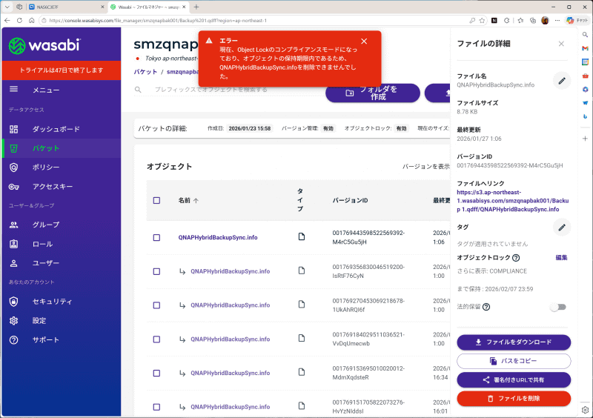Open the Copilot chat button
The image size is (593, 418).
[577, 21]
